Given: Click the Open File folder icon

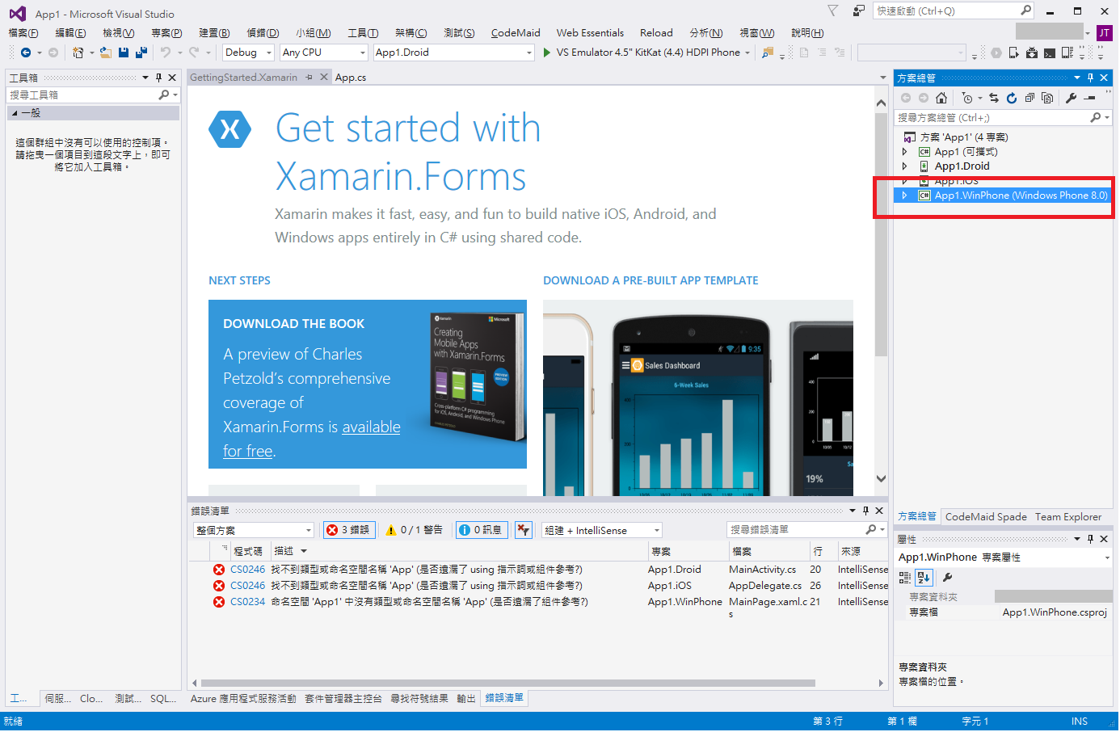Looking at the screenshot, I should [105, 53].
